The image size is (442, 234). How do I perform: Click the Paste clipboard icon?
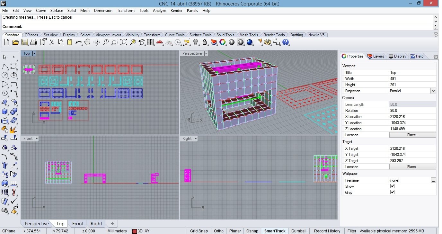[x=70, y=42]
